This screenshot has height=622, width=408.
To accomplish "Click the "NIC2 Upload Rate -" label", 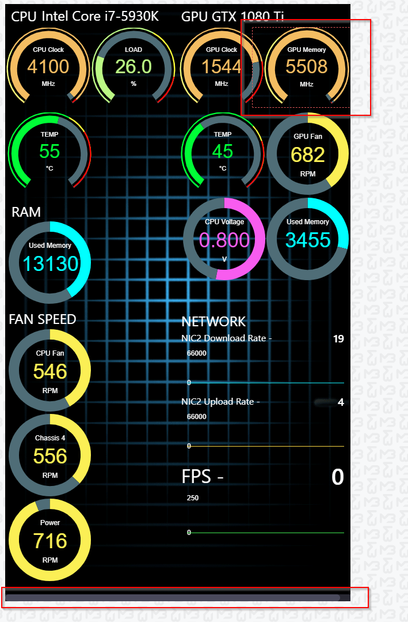I will (220, 402).
